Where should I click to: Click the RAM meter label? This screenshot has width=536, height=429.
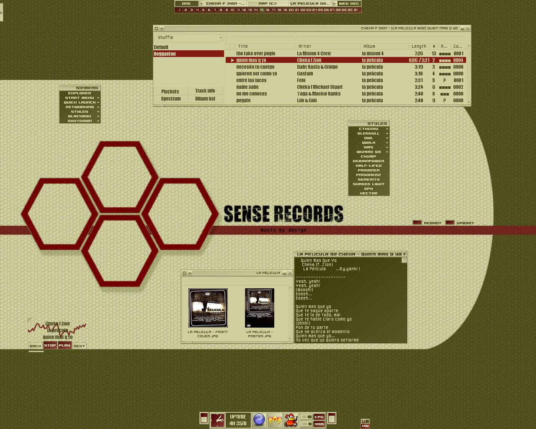[319, 424]
